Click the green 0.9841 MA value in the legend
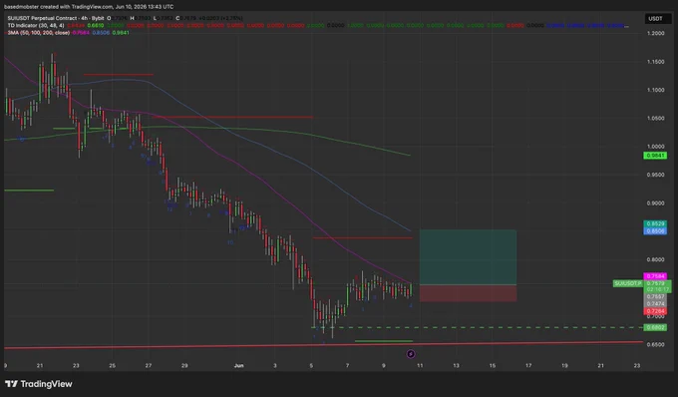The width and height of the screenshot is (678, 397). pos(121,33)
